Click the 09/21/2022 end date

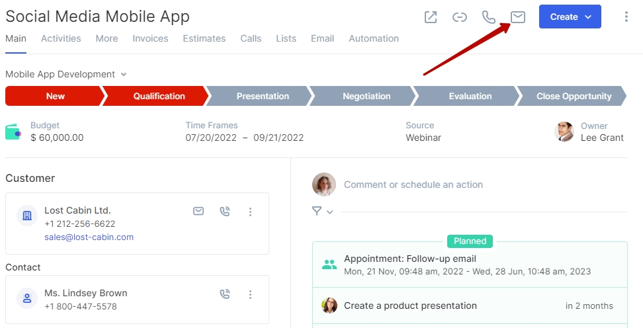279,138
